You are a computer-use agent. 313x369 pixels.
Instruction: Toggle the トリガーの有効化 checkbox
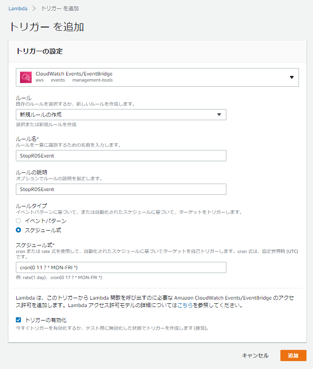18,320
